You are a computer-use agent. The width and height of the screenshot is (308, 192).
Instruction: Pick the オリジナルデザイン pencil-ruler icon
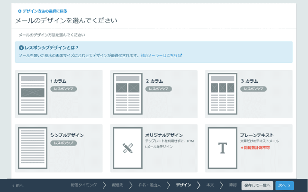coord(127,148)
